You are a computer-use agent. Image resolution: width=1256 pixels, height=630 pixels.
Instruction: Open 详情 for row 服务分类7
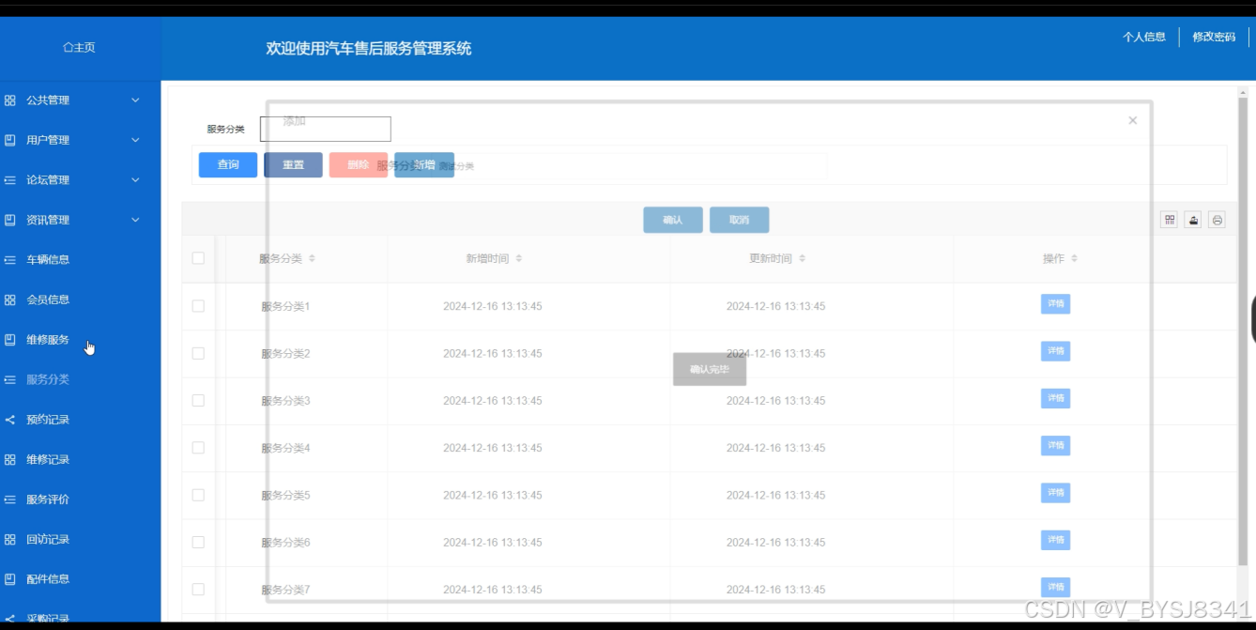click(x=1055, y=588)
